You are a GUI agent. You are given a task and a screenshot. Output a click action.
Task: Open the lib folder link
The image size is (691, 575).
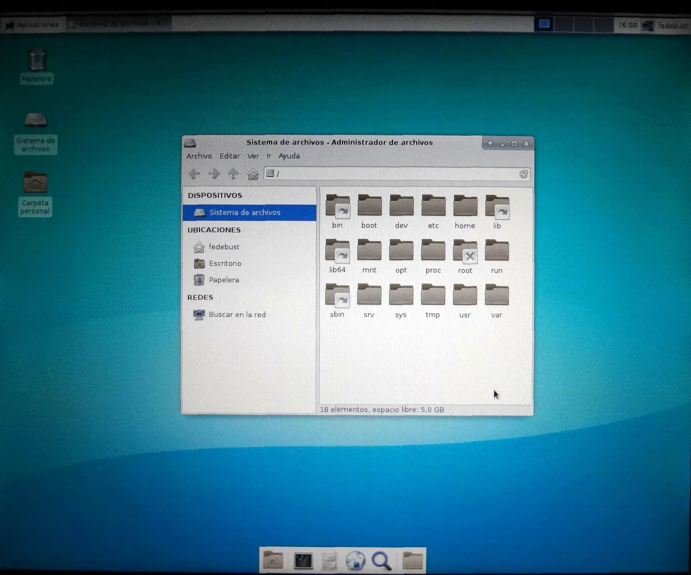[497, 211]
